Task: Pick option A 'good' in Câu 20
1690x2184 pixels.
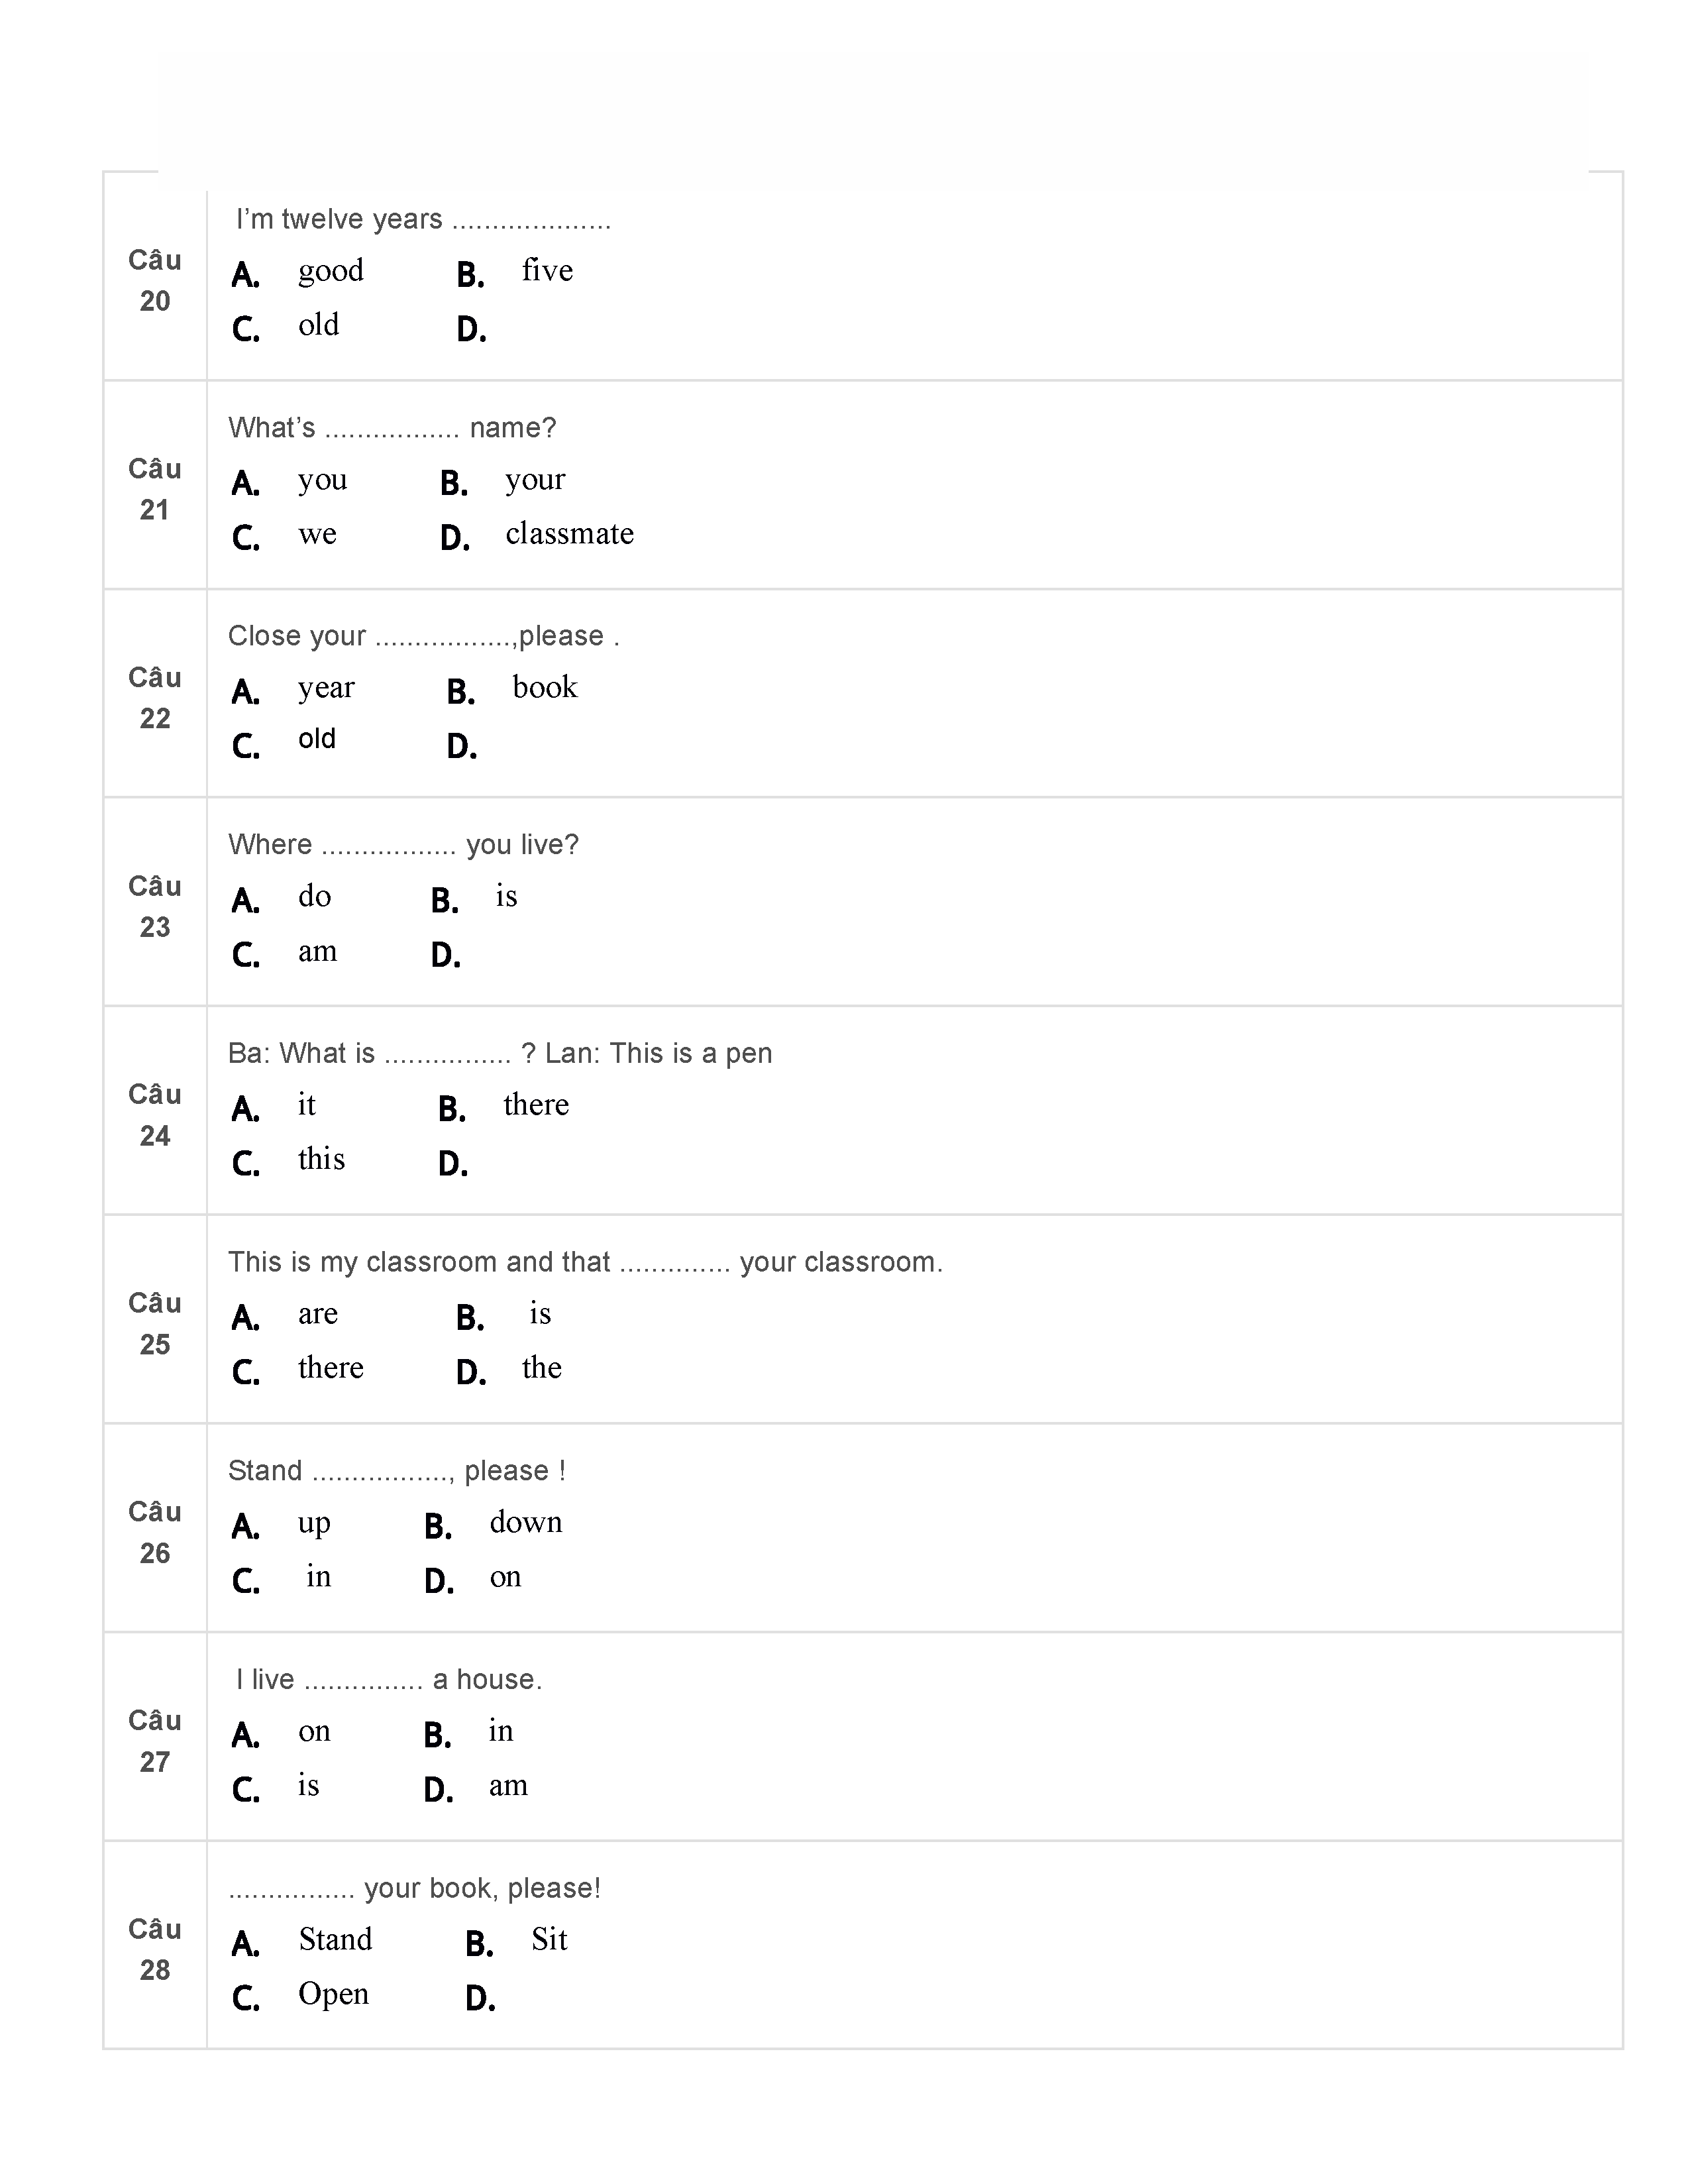Action: tap(330, 272)
